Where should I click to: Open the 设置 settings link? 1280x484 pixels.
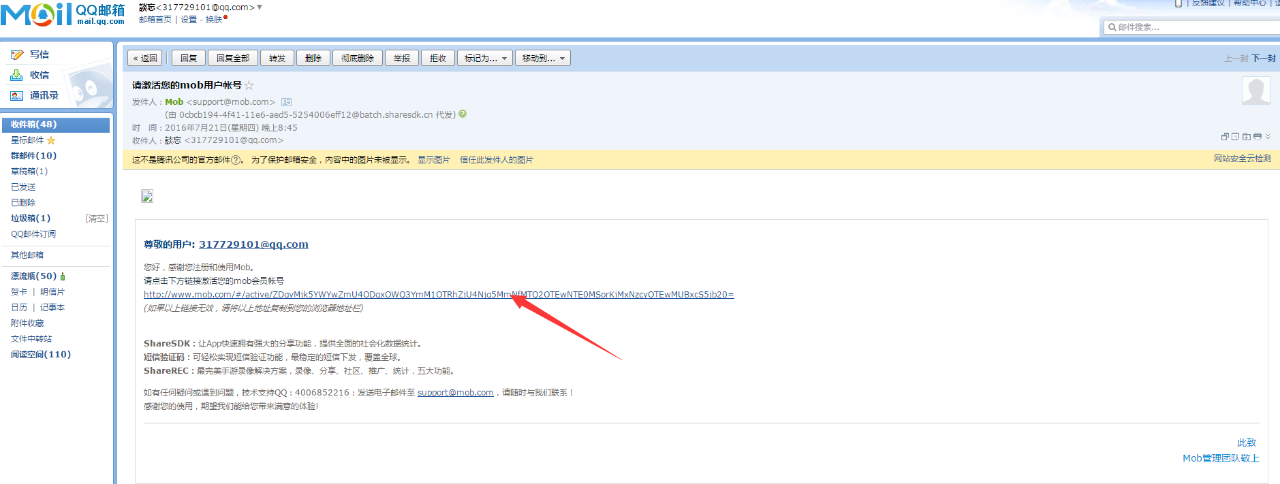pyautogui.click(x=189, y=20)
